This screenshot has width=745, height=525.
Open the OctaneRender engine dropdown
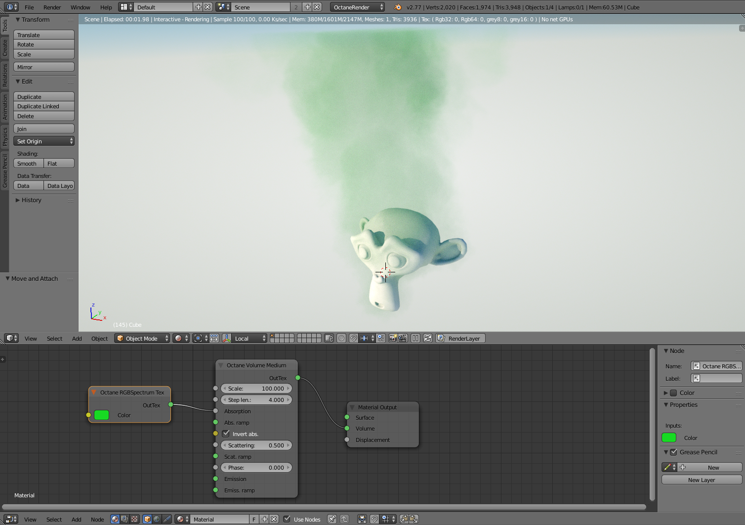(357, 7)
